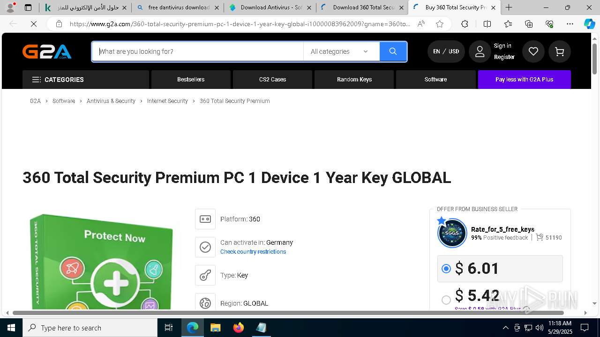The image size is (600, 337).
Task: Open Task View on taskbar
Action: click(x=169, y=328)
